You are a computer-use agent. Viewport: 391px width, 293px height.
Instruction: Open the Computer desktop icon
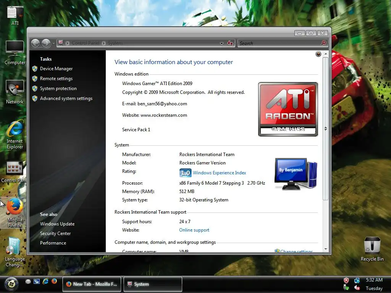pyautogui.click(x=15, y=53)
